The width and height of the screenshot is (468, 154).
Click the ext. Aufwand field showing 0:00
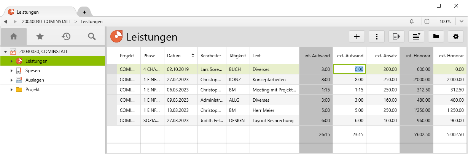[349, 69]
